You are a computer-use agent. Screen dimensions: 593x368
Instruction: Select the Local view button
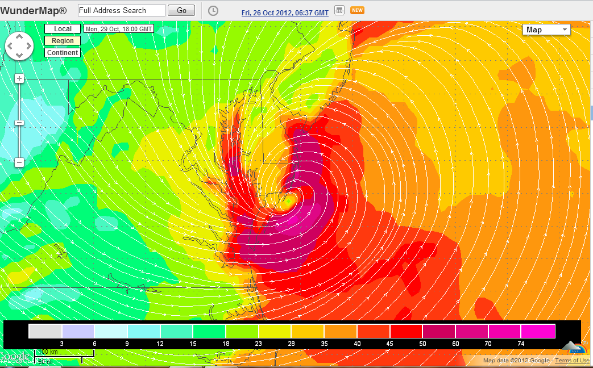point(63,29)
